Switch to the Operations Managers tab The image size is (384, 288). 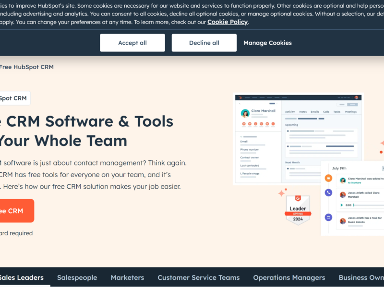[289, 277]
